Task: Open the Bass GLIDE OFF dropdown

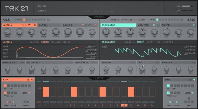Action: (127, 20)
